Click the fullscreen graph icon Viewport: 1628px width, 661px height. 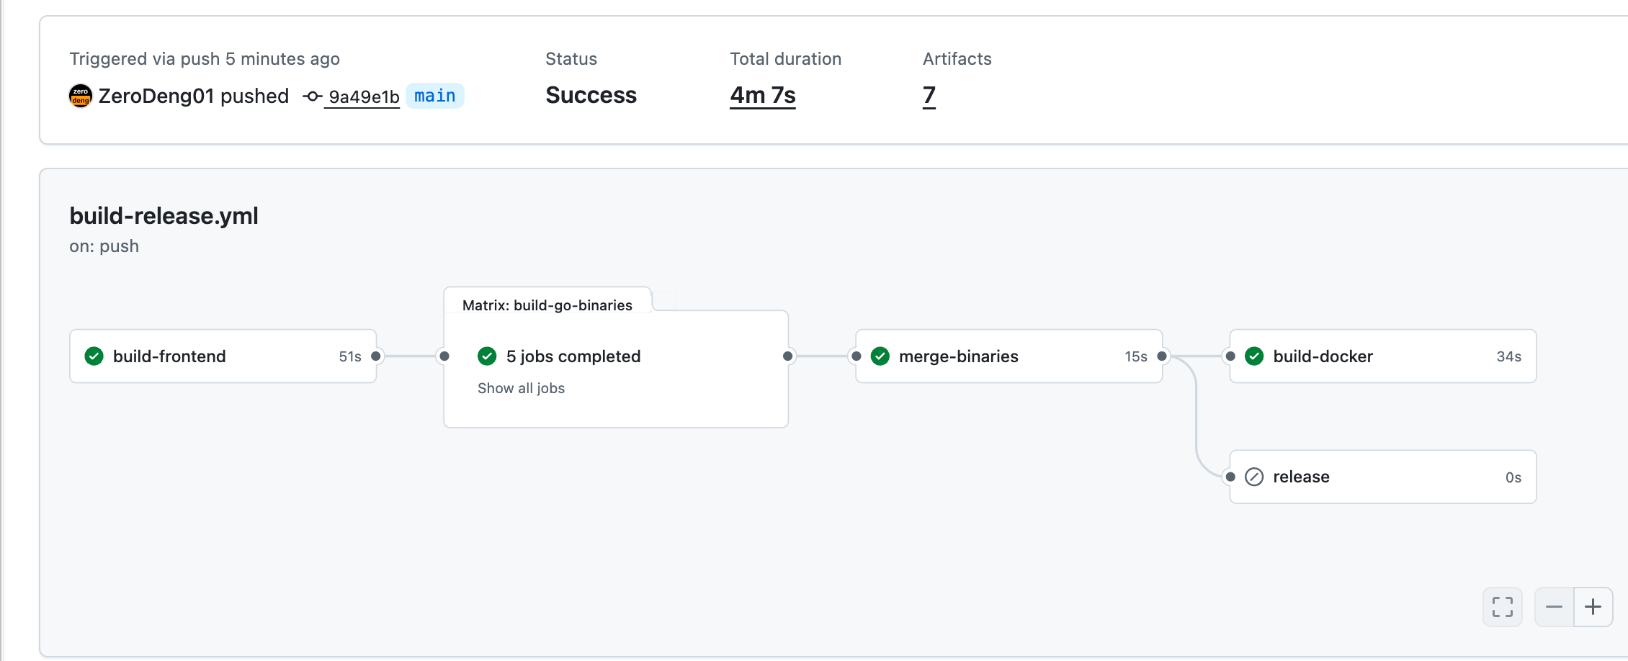tap(1503, 607)
